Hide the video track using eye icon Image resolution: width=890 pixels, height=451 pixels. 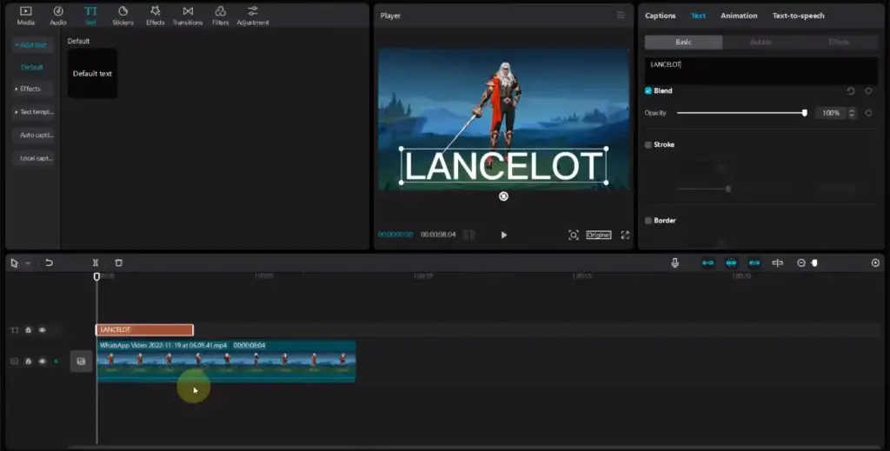click(x=42, y=361)
